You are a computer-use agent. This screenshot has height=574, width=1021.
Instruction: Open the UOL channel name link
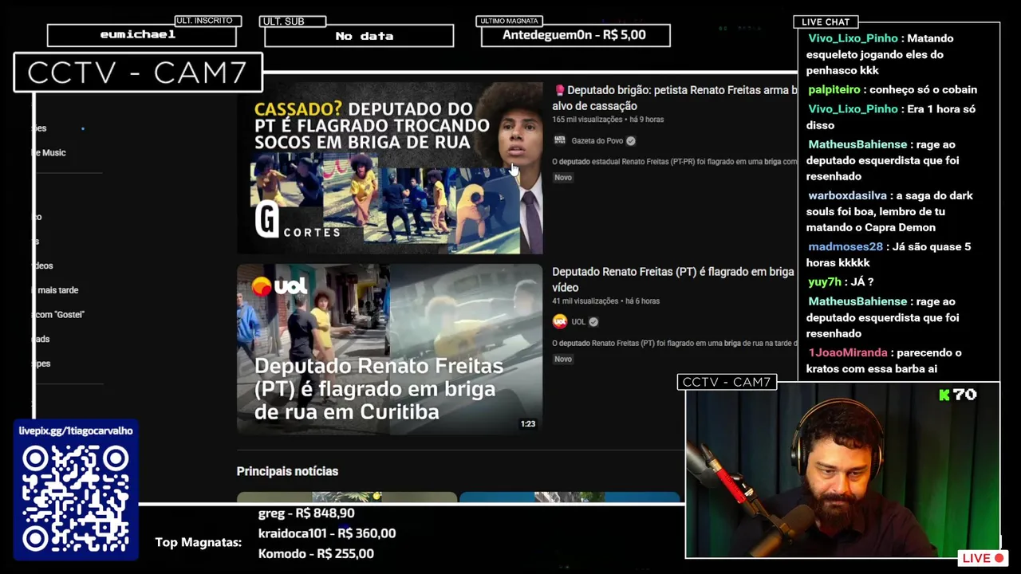(578, 322)
